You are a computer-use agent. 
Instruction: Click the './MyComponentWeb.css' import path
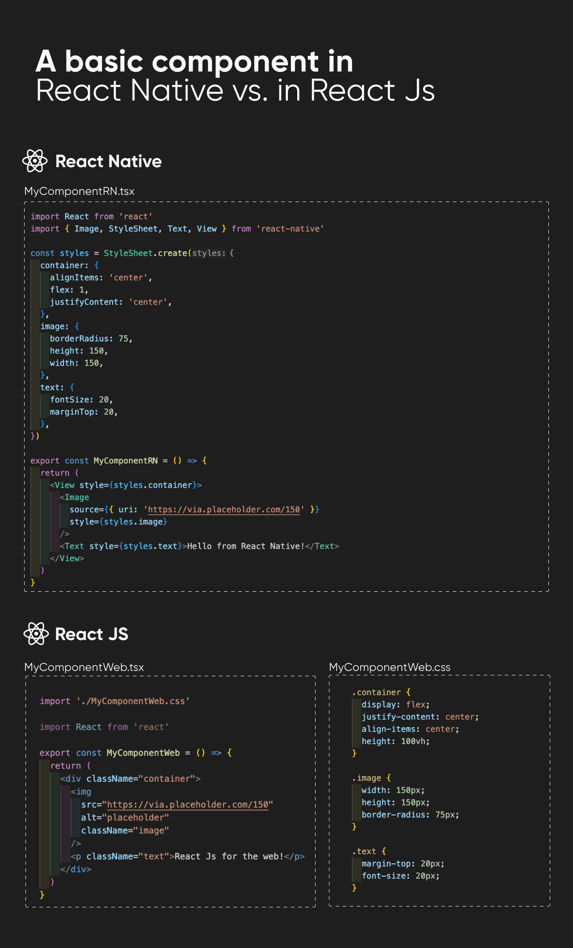tap(133, 701)
